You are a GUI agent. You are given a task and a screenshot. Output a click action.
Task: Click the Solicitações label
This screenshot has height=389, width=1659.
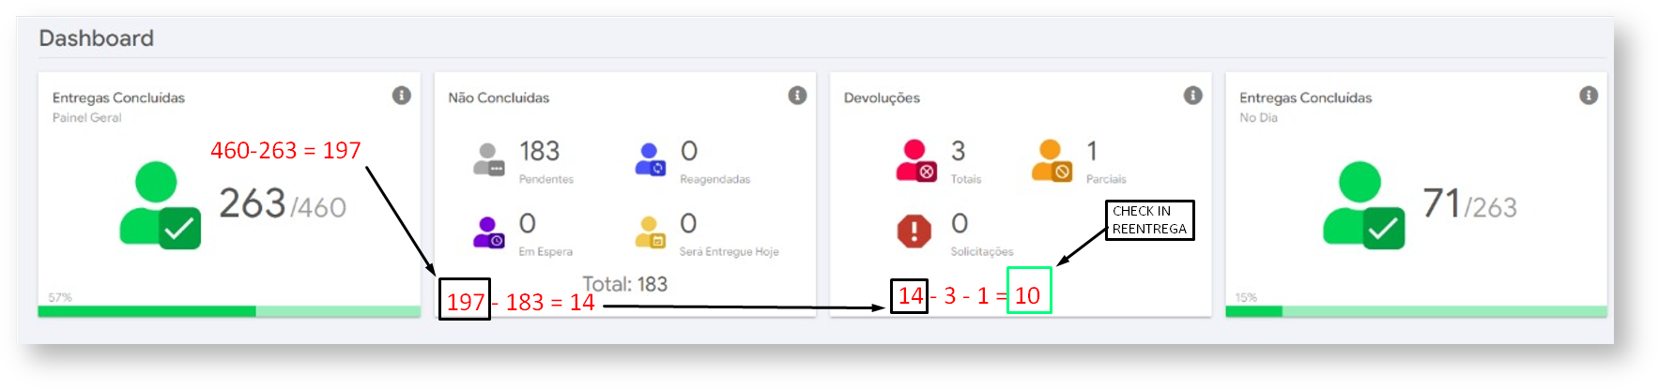[x=981, y=251]
